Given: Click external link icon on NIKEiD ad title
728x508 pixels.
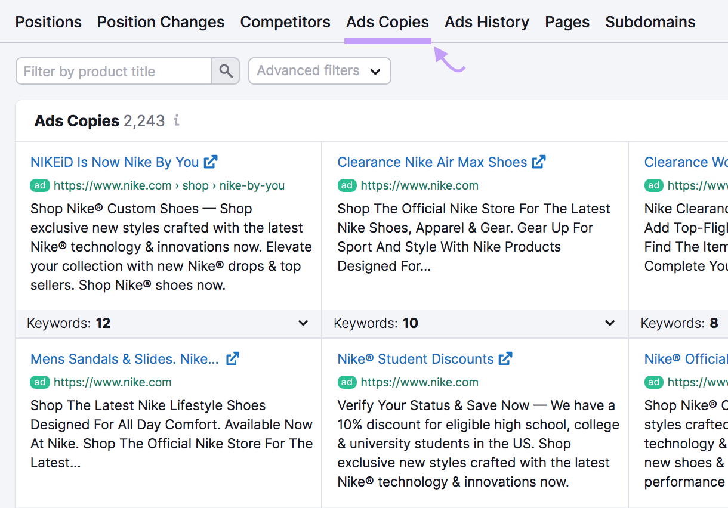Looking at the screenshot, I should coord(210,161).
